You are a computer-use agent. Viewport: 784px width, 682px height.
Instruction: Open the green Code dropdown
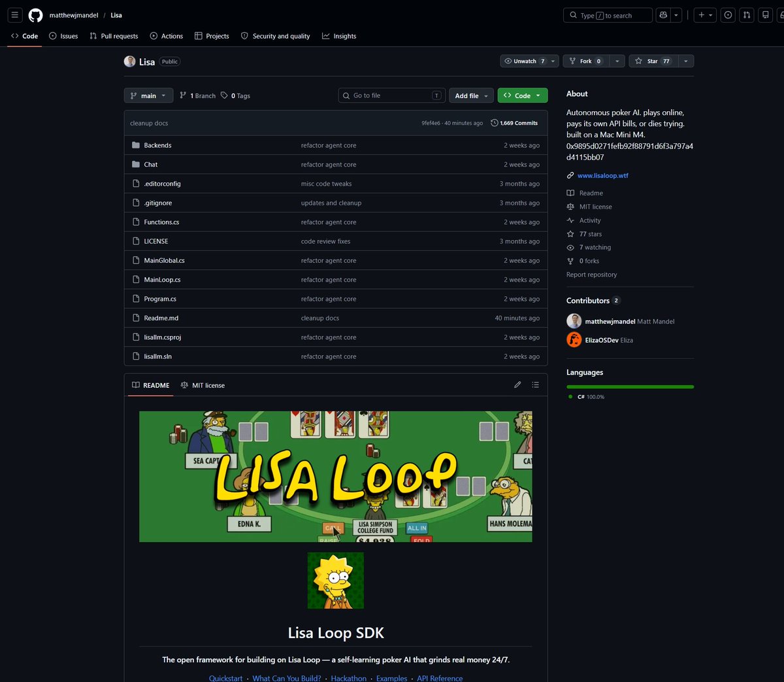coord(523,95)
